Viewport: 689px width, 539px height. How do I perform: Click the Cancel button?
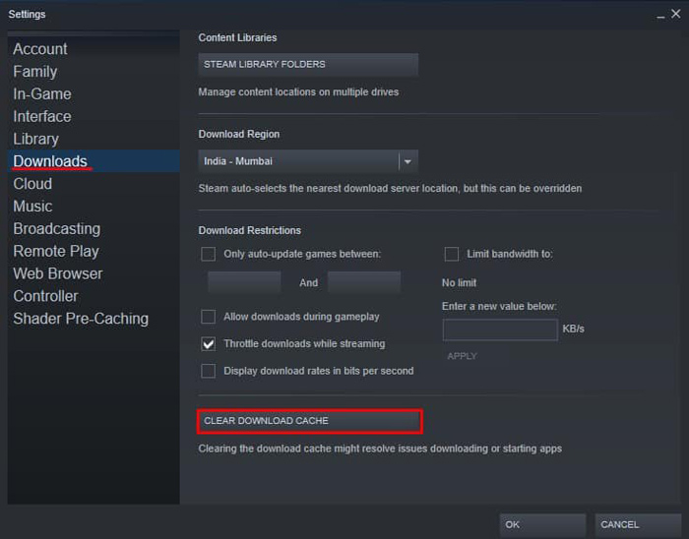tap(638, 524)
